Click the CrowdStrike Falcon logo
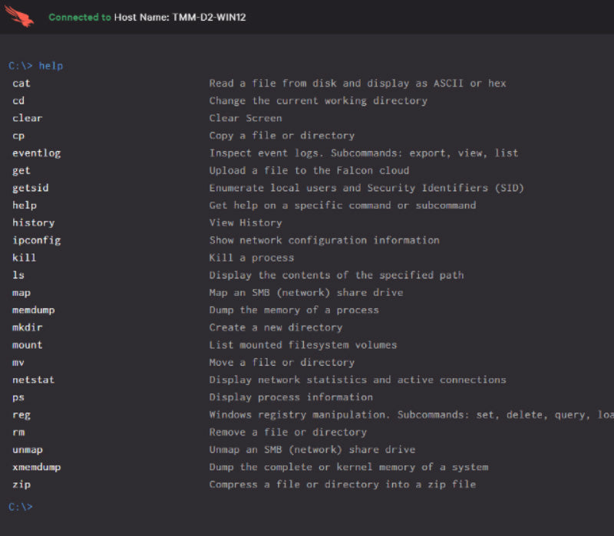This screenshot has width=614, height=536. point(19,16)
